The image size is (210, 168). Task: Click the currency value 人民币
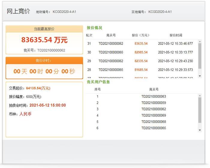(25, 114)
